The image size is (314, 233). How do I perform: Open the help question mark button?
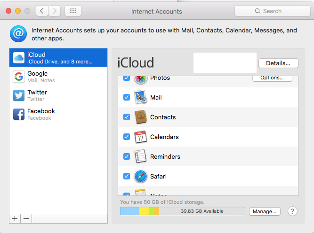click(292, 211)
